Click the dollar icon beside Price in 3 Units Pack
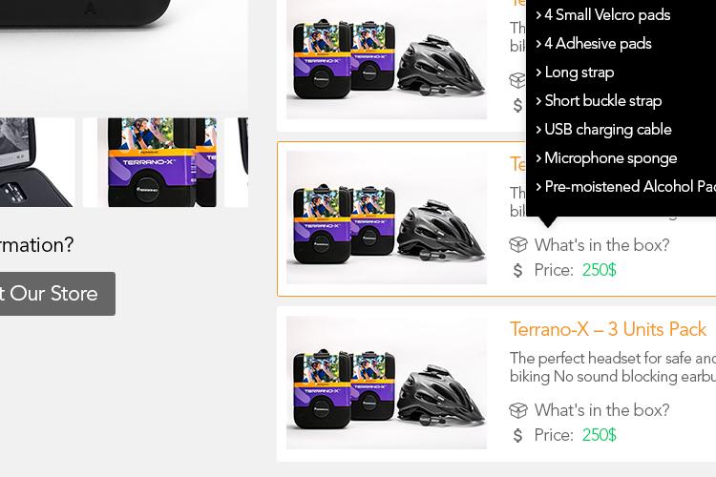This screenshot has height=477, width=716. 517,435
